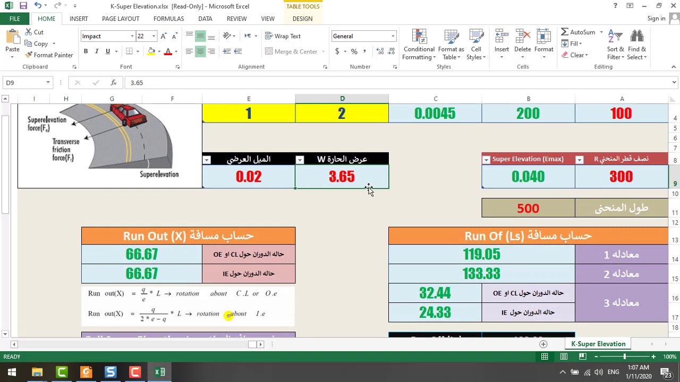Image resolution: width=680 pixels, height=382 pixels.
Task: Click the Paste clipboard icon
Action: (12, 38)
